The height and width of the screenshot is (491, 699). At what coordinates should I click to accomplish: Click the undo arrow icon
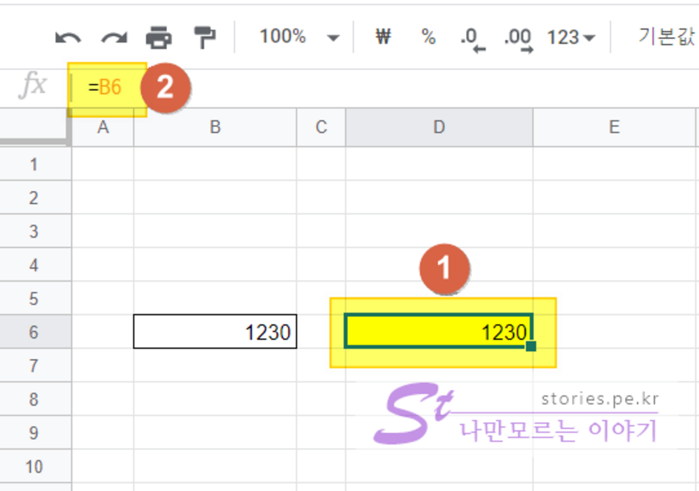tap(68, 38)
